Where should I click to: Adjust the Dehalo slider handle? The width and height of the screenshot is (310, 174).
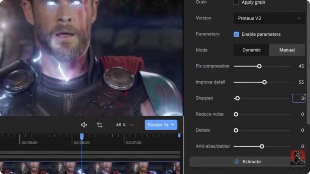point(236,130)
